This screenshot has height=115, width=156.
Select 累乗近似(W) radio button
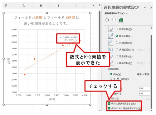117,56
